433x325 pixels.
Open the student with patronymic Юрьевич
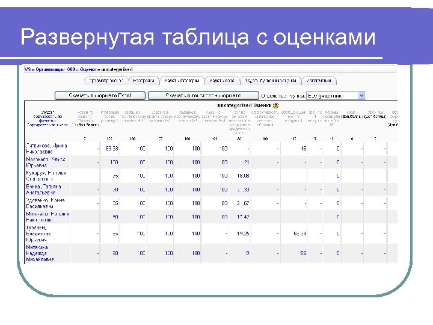[38, 234]
